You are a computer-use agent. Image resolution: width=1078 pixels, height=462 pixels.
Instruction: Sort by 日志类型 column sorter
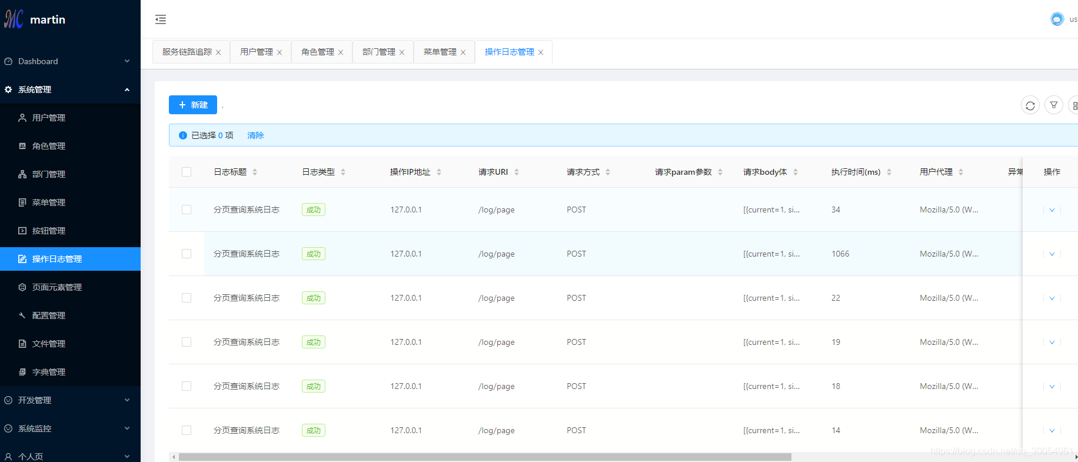(343, 172)
